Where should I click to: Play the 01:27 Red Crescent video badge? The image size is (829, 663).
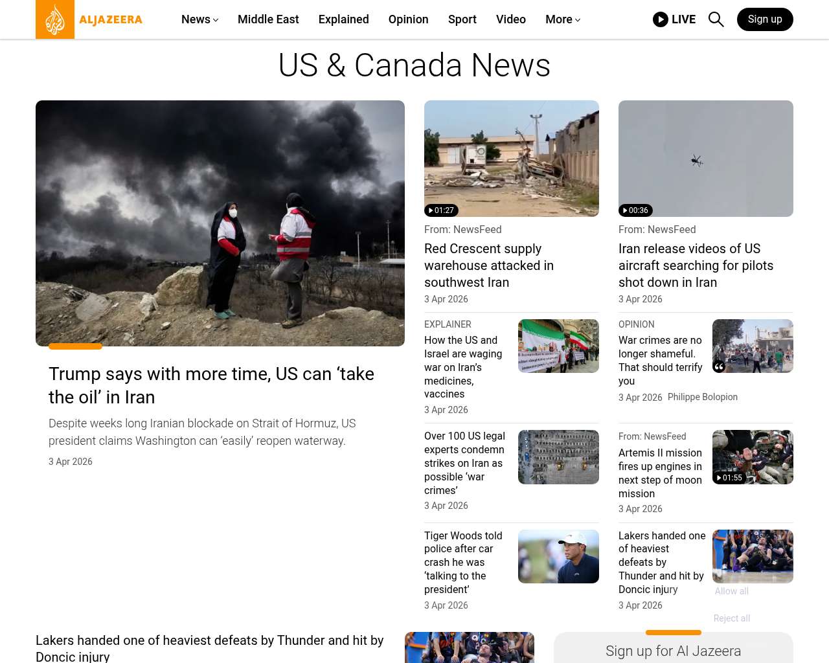[441, 210]
